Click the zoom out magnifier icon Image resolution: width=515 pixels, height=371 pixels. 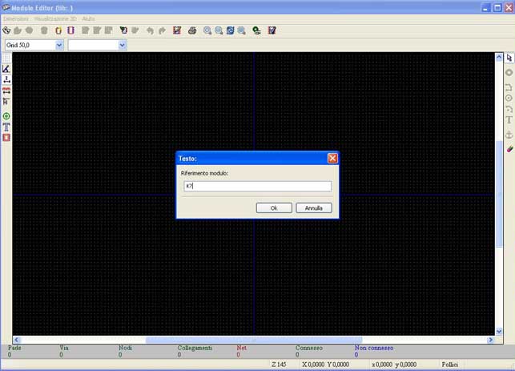tap(219, 30)
